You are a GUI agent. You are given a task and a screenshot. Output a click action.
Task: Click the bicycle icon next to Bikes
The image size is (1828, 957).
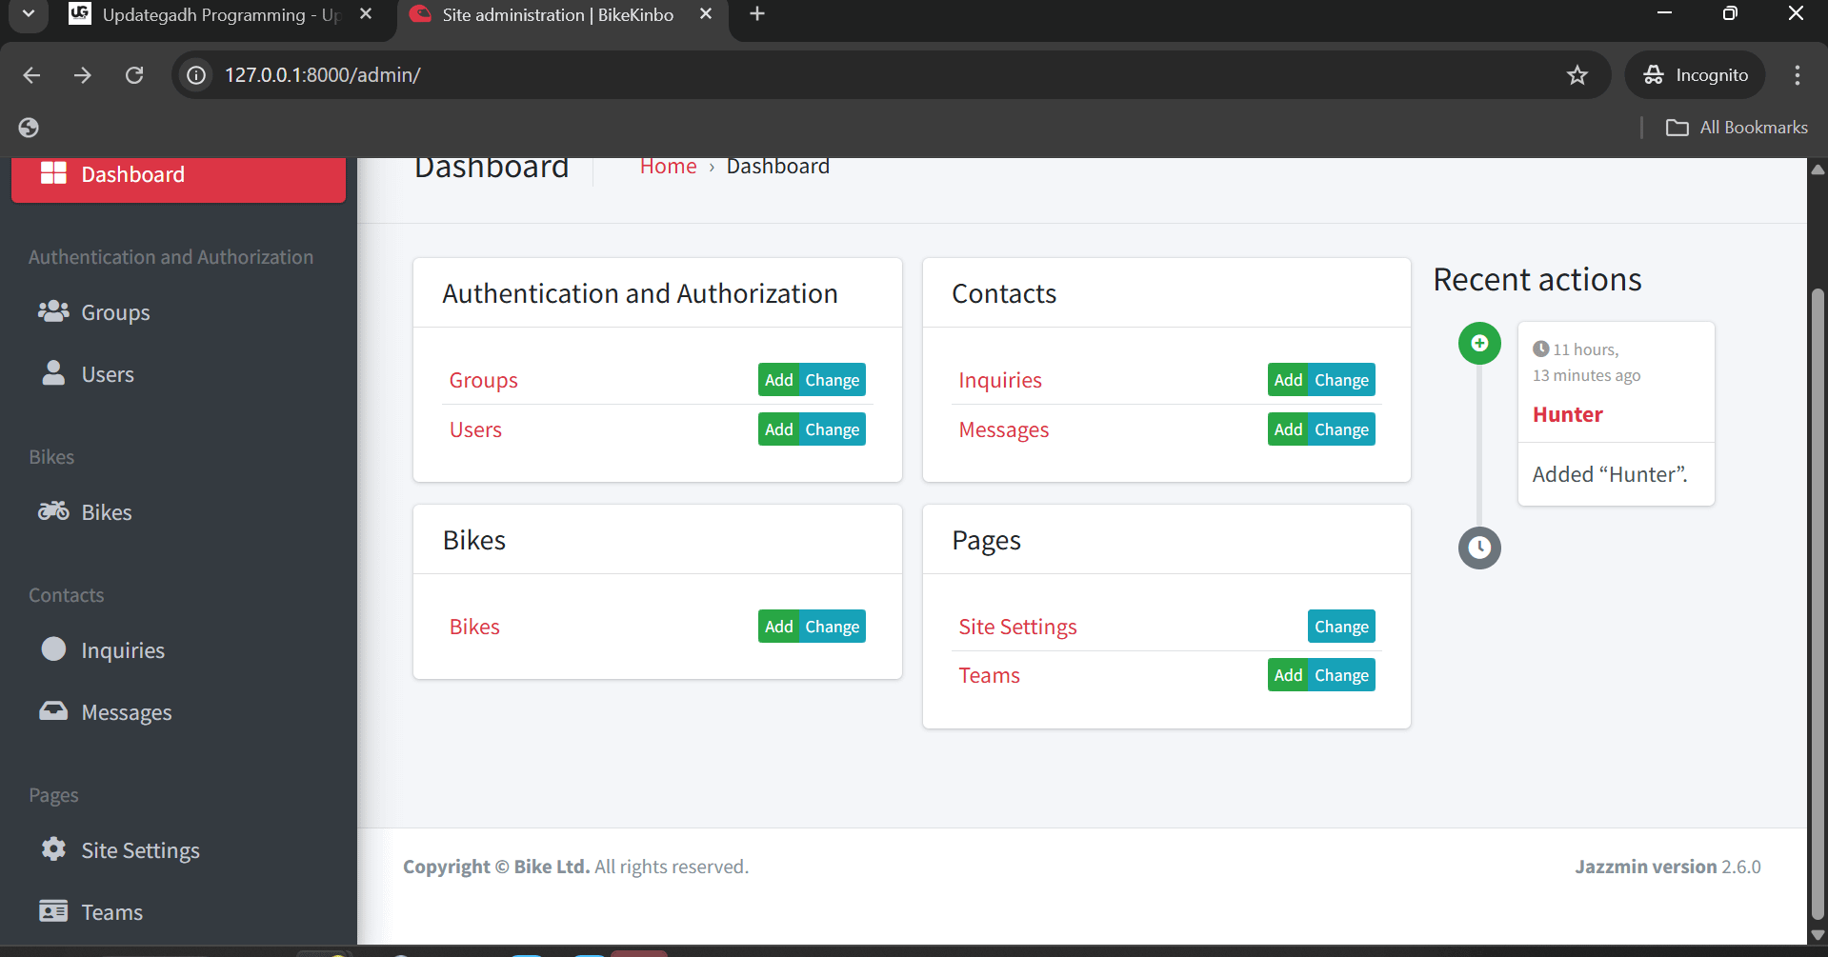[53, 511]
